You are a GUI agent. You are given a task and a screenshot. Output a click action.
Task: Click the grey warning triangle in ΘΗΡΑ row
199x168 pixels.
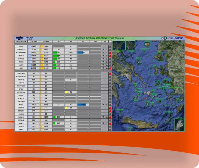coord(110,46)
